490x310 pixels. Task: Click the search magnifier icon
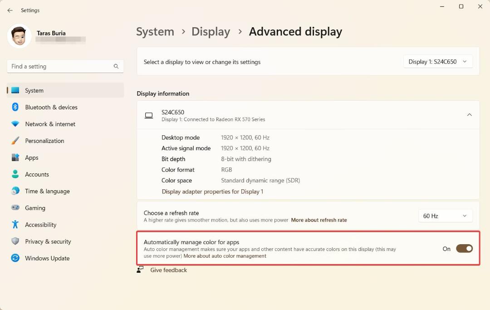coord(116,66)
